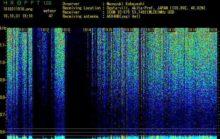Click the HROFFT program title text

[x=22, y=3]
